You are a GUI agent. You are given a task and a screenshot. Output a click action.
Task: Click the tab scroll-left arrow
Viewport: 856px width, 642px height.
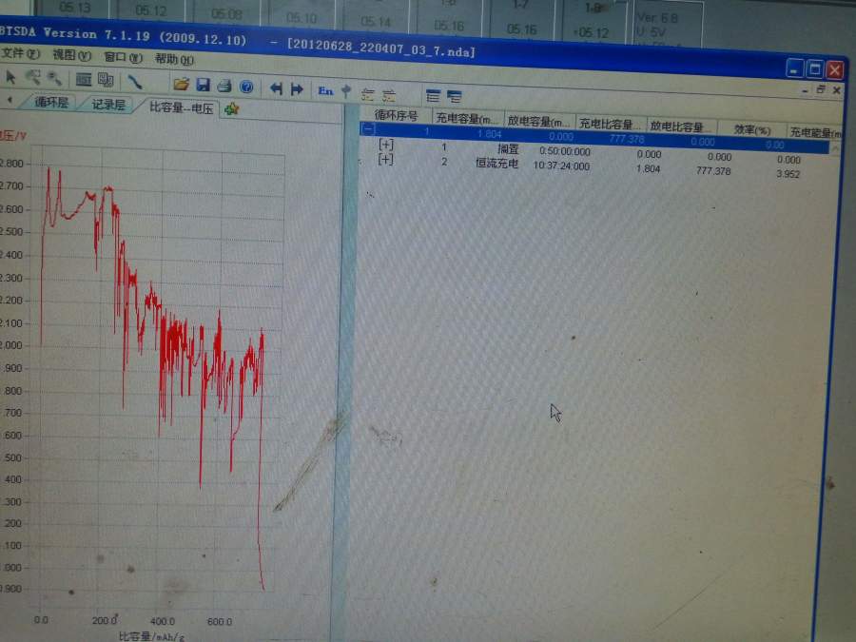[x=10, y=100]
